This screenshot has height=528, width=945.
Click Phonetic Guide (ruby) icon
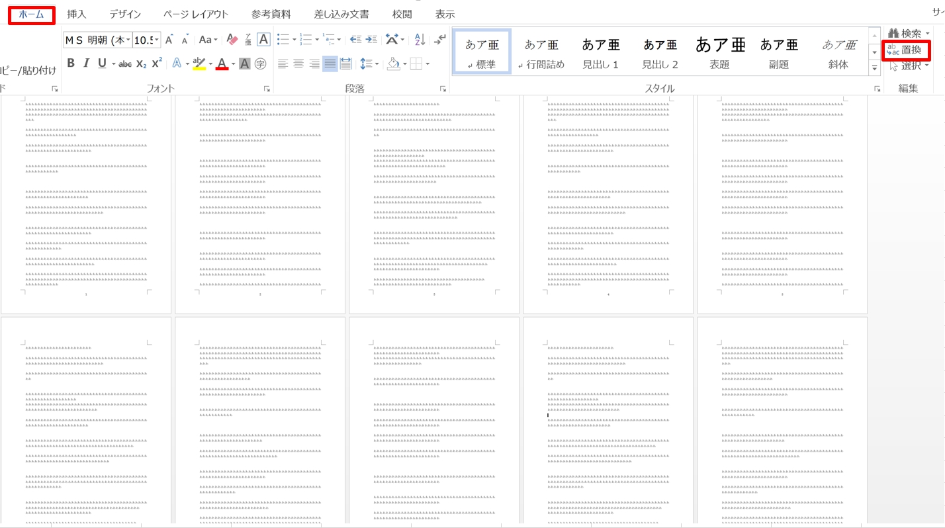coord(248,40)
